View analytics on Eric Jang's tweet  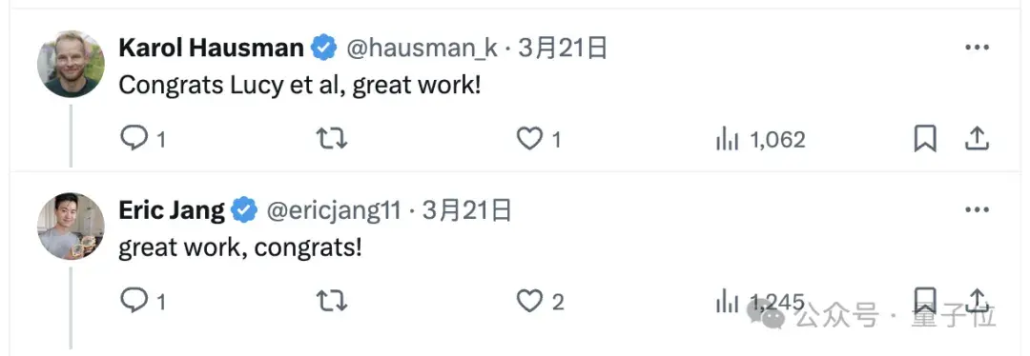(727, 302)
